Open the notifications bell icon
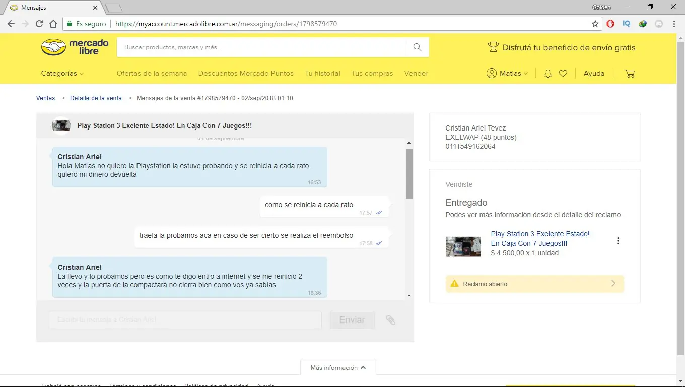The height and width of the screenshot is (387, 685). (x=548, y=74)
